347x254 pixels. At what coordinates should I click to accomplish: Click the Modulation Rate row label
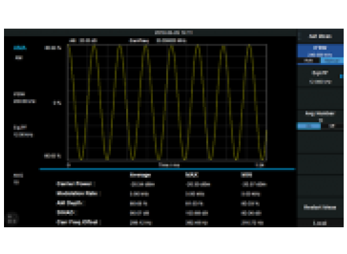point(77,193)
